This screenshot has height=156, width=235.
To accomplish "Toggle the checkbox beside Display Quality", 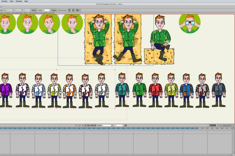I will [x=218, y=125].
